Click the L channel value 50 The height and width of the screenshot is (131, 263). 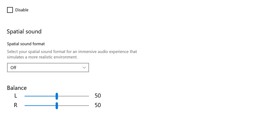click(98, 96)
